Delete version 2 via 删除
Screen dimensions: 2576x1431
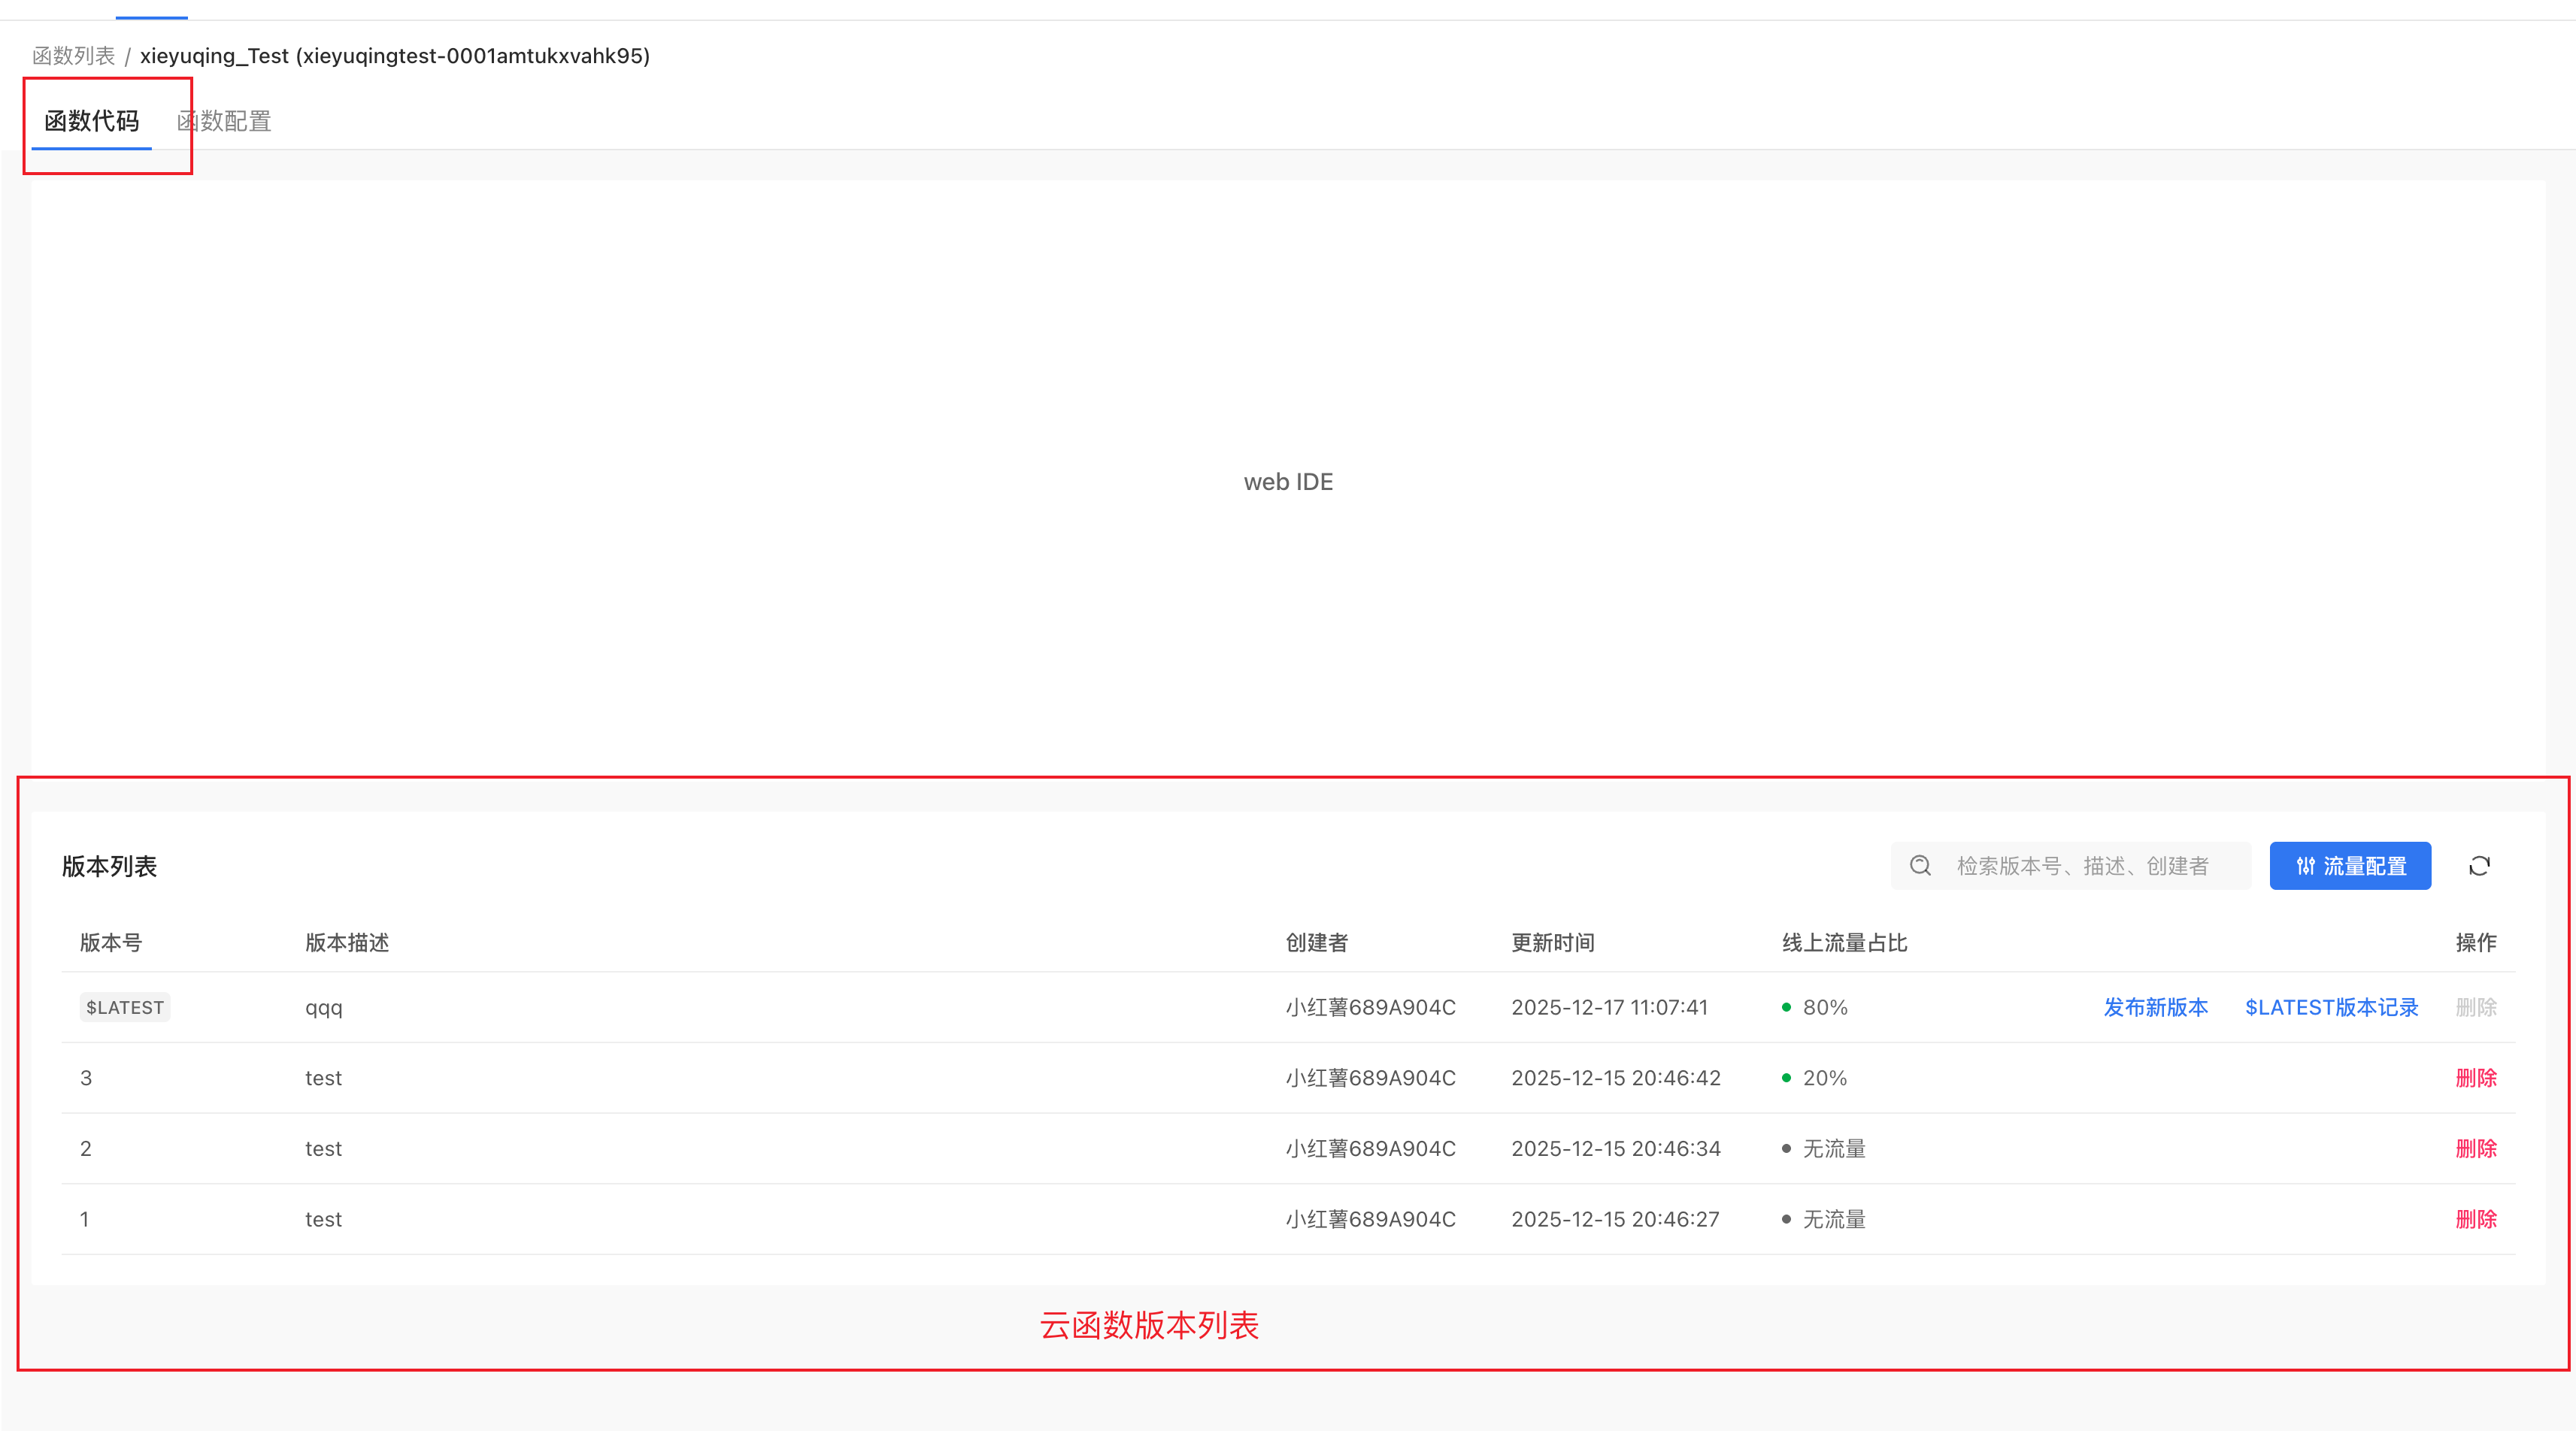pos(2475,1148)
